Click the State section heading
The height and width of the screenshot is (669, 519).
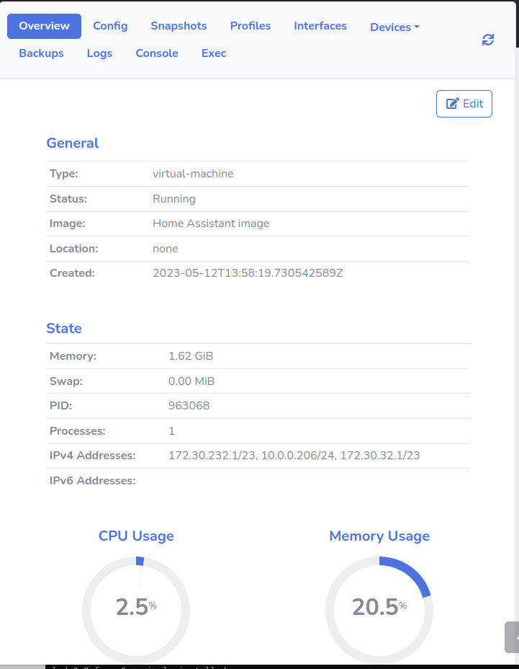[x=63, y=328]
